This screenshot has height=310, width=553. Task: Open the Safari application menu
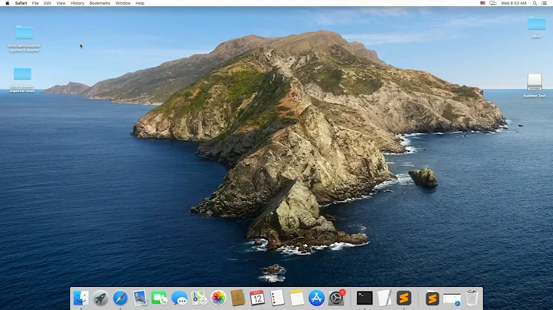tap(21, 3)
